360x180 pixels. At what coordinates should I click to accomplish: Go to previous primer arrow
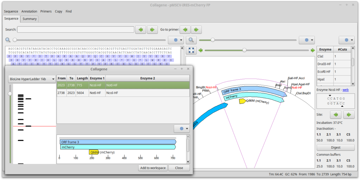[185, 29]
